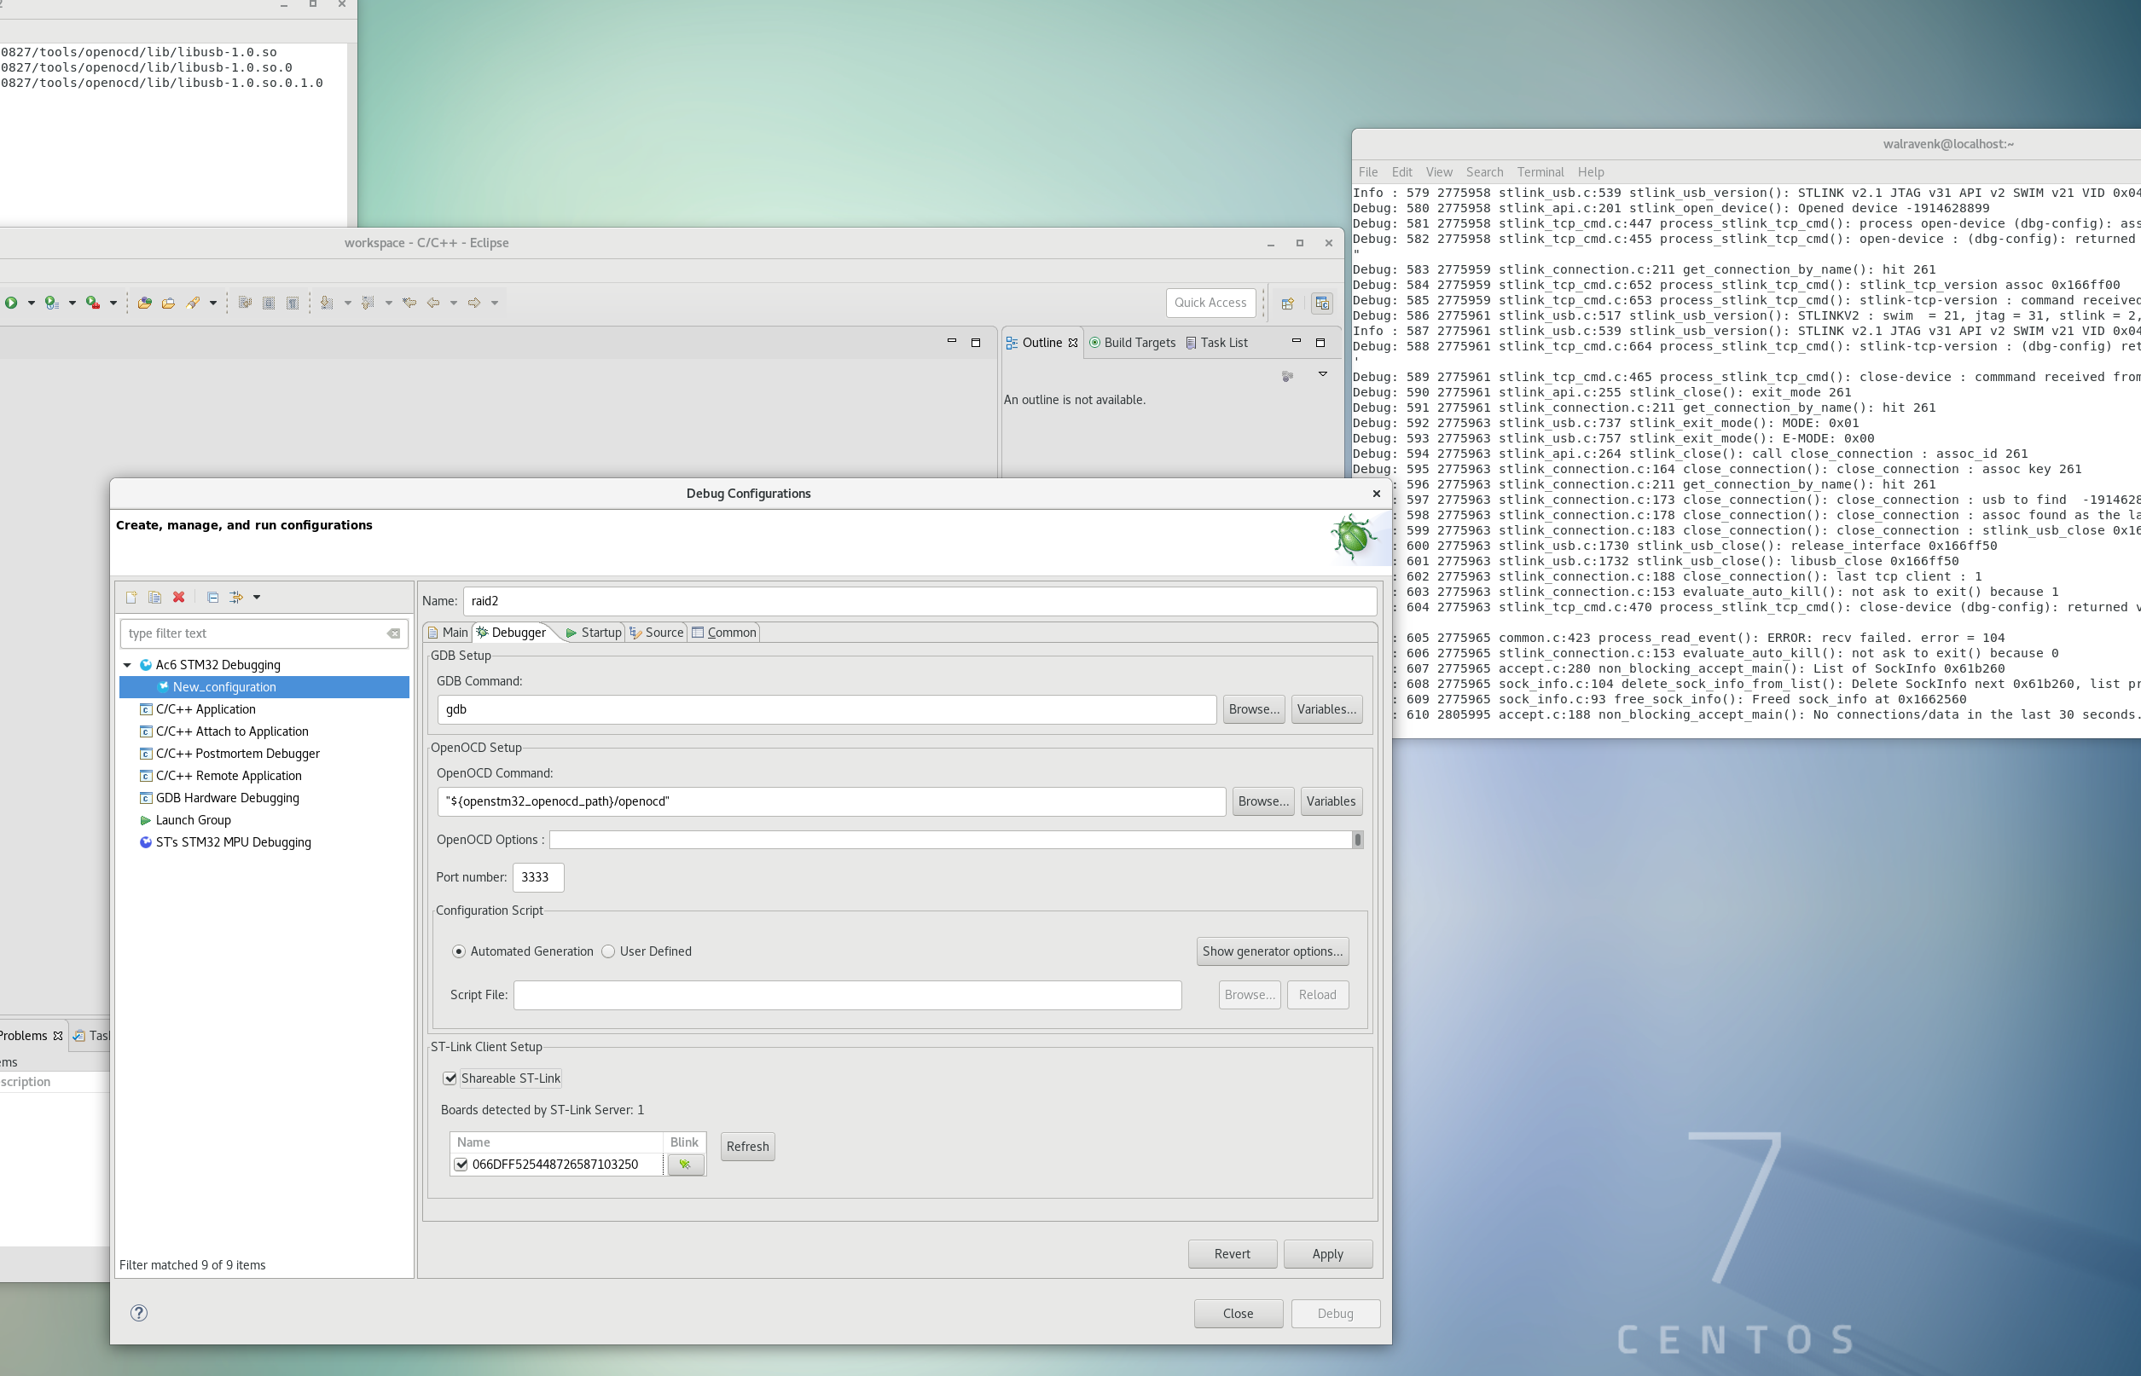Open the filter launch configurations dropdown arrow

pos(257,597)
